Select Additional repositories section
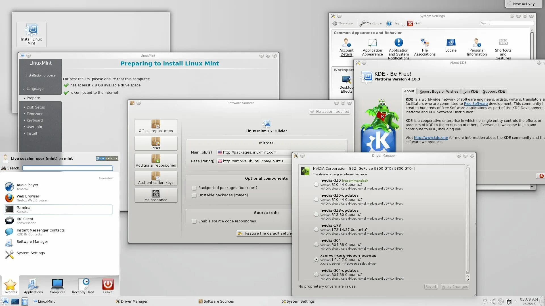This screenshot has height=306, width=545. point(156,161)
